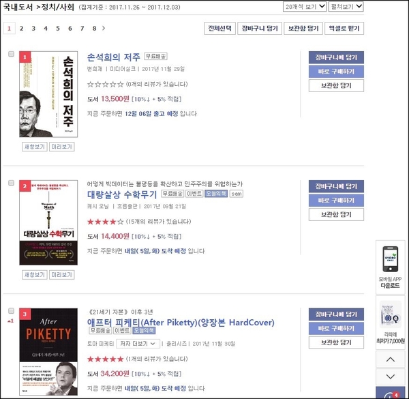Click 무료배송 tag on 손석희의 저주

click(155, 56)
